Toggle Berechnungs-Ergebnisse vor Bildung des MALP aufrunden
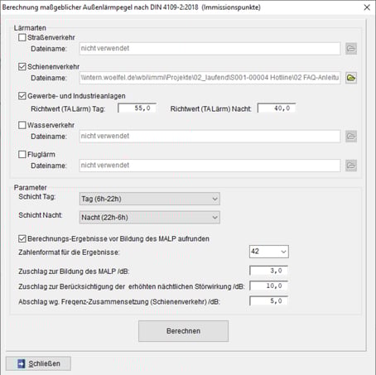Screen dimensions: 376x375 click(x=22, y=238)
